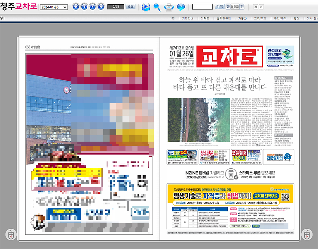Open the 지면안내 section tab

188,18
